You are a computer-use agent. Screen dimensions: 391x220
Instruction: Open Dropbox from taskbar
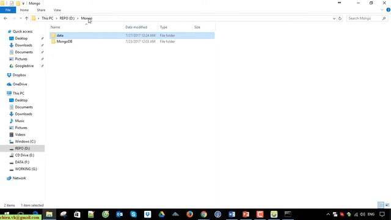click(147, 215)
